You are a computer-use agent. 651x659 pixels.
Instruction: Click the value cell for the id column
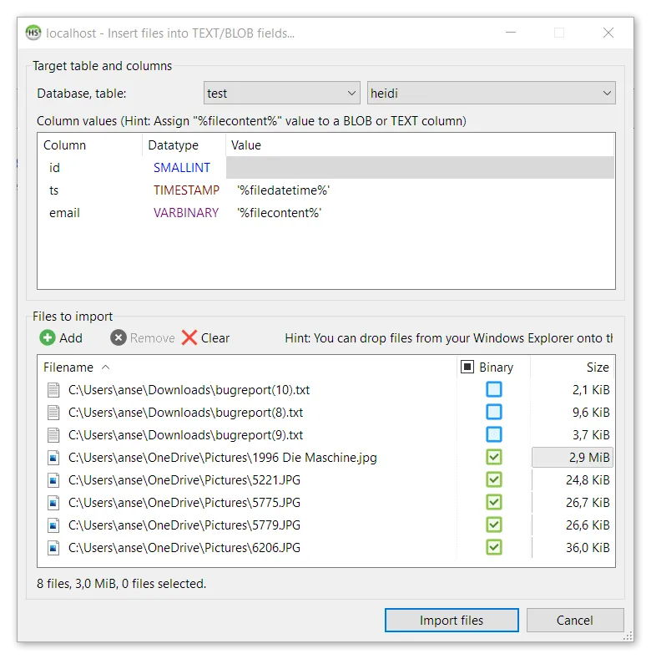point(421,168)
